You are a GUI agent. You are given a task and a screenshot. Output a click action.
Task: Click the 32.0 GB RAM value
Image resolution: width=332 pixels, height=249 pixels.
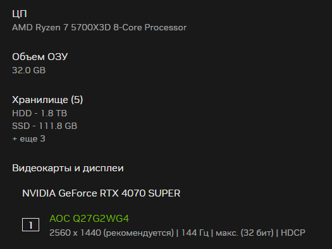(29, 70)
